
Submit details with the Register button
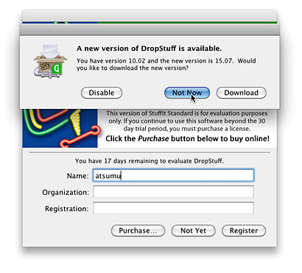pos(244,230)
